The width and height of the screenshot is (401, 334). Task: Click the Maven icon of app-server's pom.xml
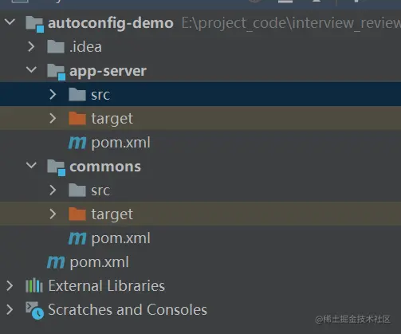[77, 143]
